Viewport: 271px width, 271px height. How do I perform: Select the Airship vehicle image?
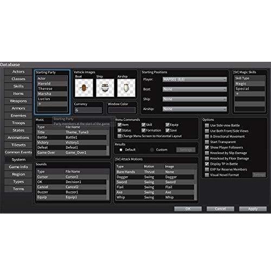[126, 88]
